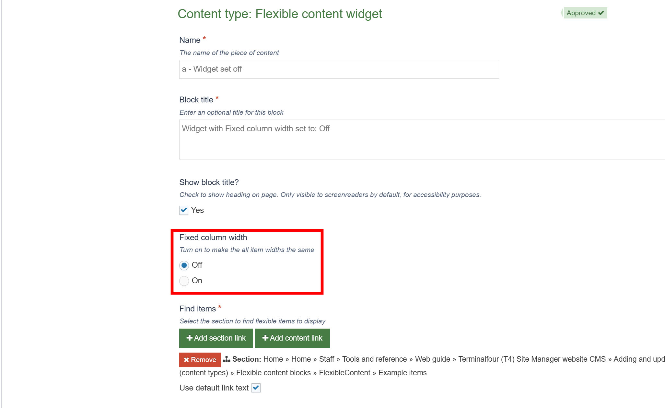This screenshot has height=408, width=665.
Task: Click the helper text under the Name label
Action: point(229,53)
